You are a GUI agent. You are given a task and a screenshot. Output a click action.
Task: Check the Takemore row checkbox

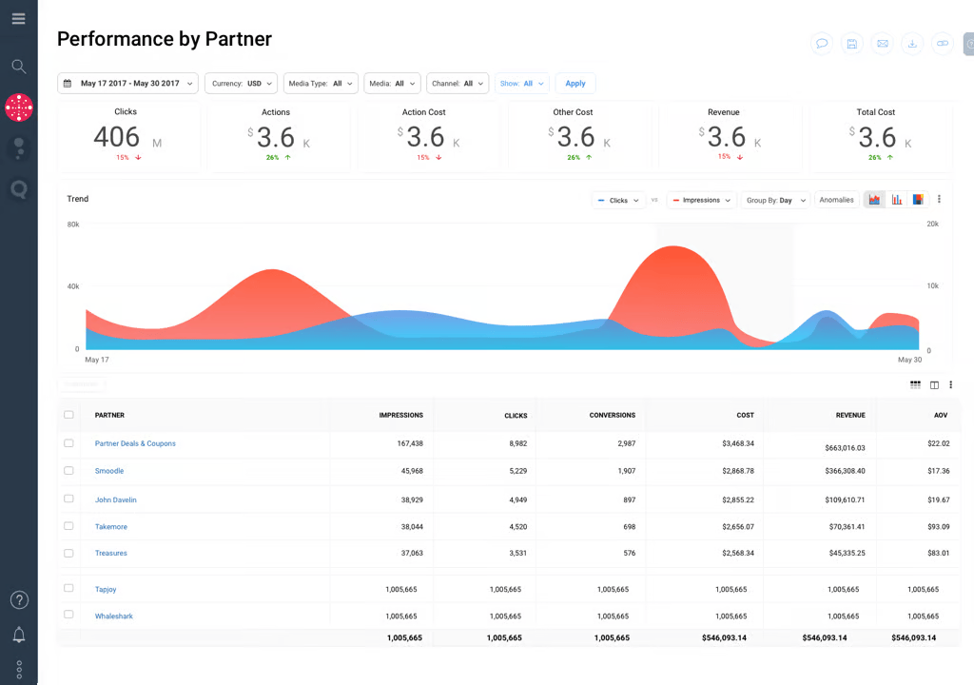68,526
